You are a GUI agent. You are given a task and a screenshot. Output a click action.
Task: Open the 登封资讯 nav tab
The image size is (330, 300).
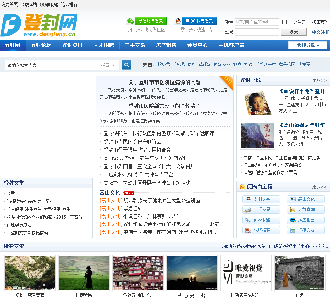tap(72, 45)
